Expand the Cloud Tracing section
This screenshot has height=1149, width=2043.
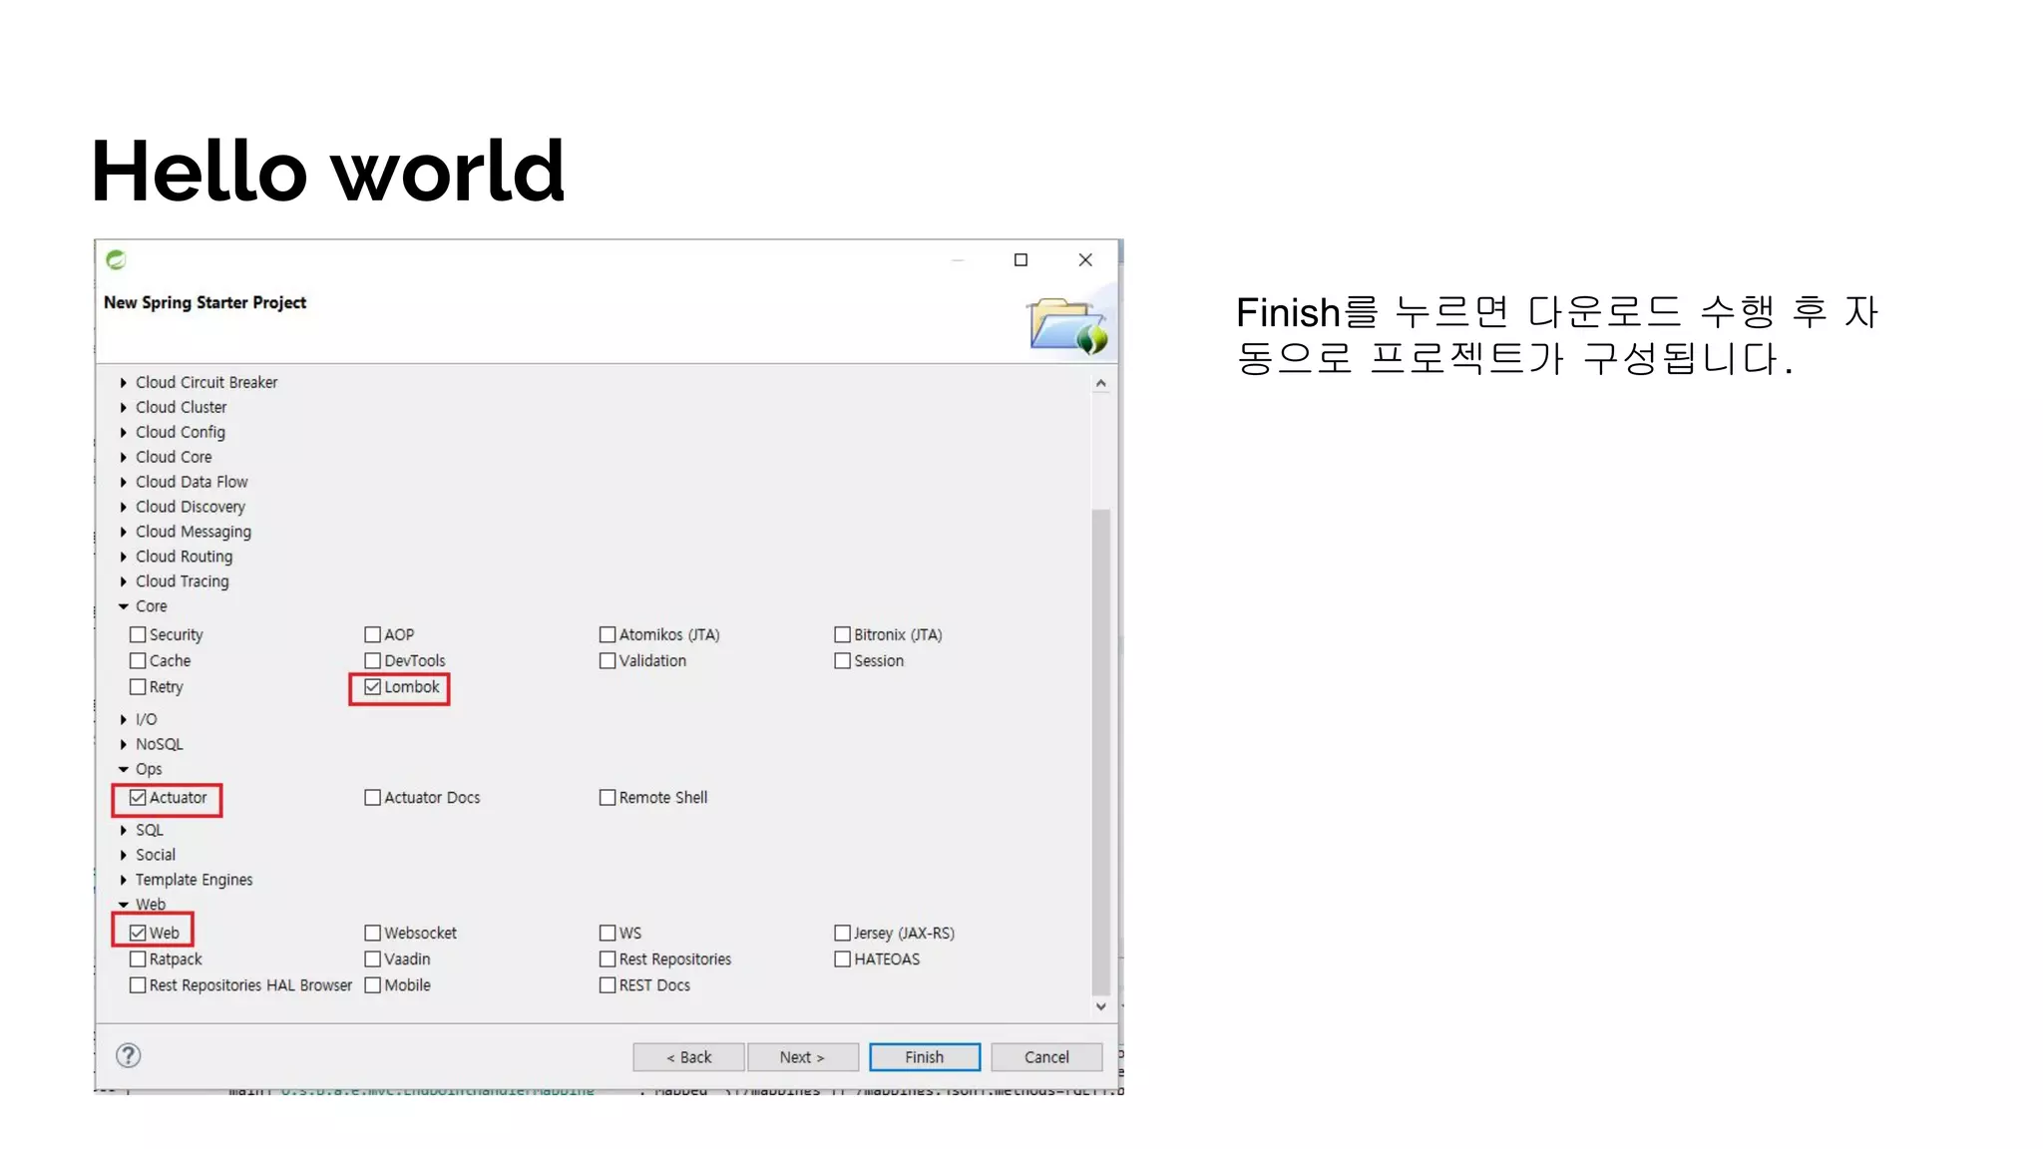click(x=123, y=582)
